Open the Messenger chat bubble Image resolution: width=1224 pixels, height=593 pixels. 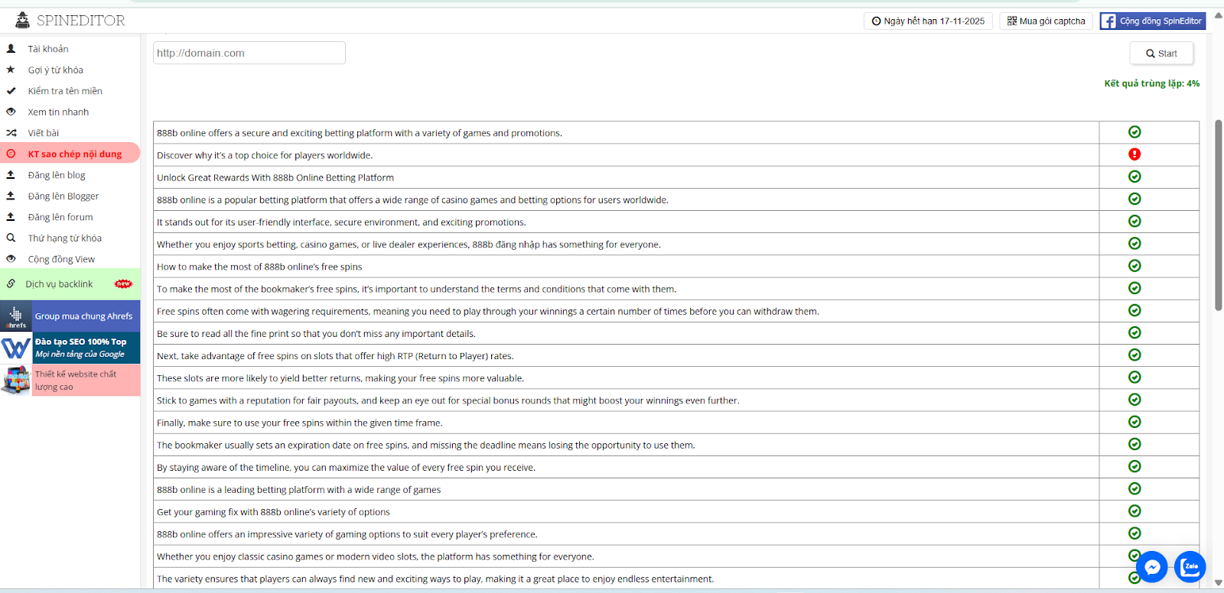pyautogui.click(x=1151, y=567)
